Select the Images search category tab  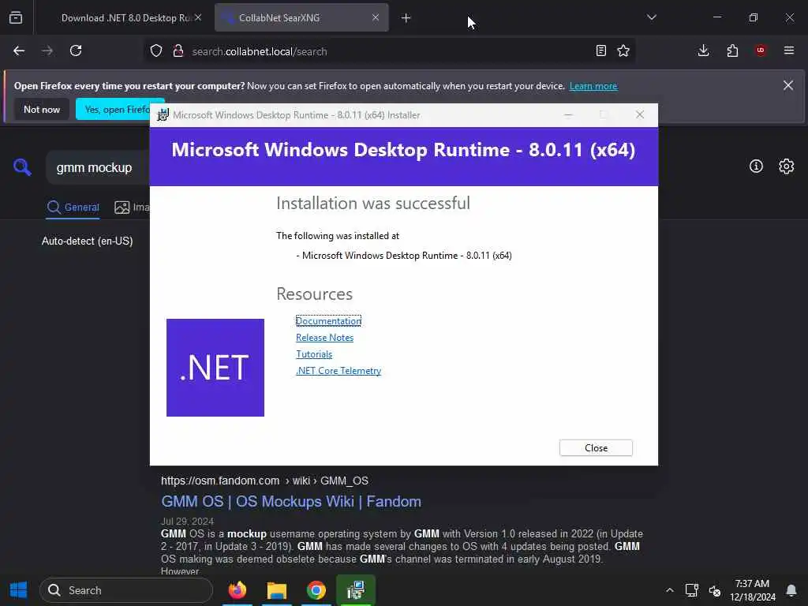point(132,208)
